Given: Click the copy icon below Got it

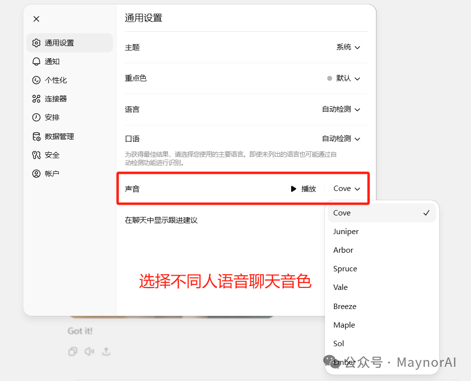Looking at the screenshot, I should 73,351.
